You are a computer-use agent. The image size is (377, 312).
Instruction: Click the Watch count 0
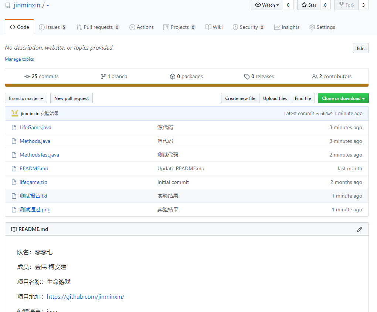click(x=288, y=5)
